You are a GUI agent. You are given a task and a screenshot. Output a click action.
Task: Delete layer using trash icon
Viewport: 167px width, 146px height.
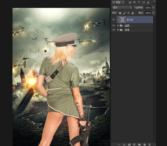[x=149, y=145]
